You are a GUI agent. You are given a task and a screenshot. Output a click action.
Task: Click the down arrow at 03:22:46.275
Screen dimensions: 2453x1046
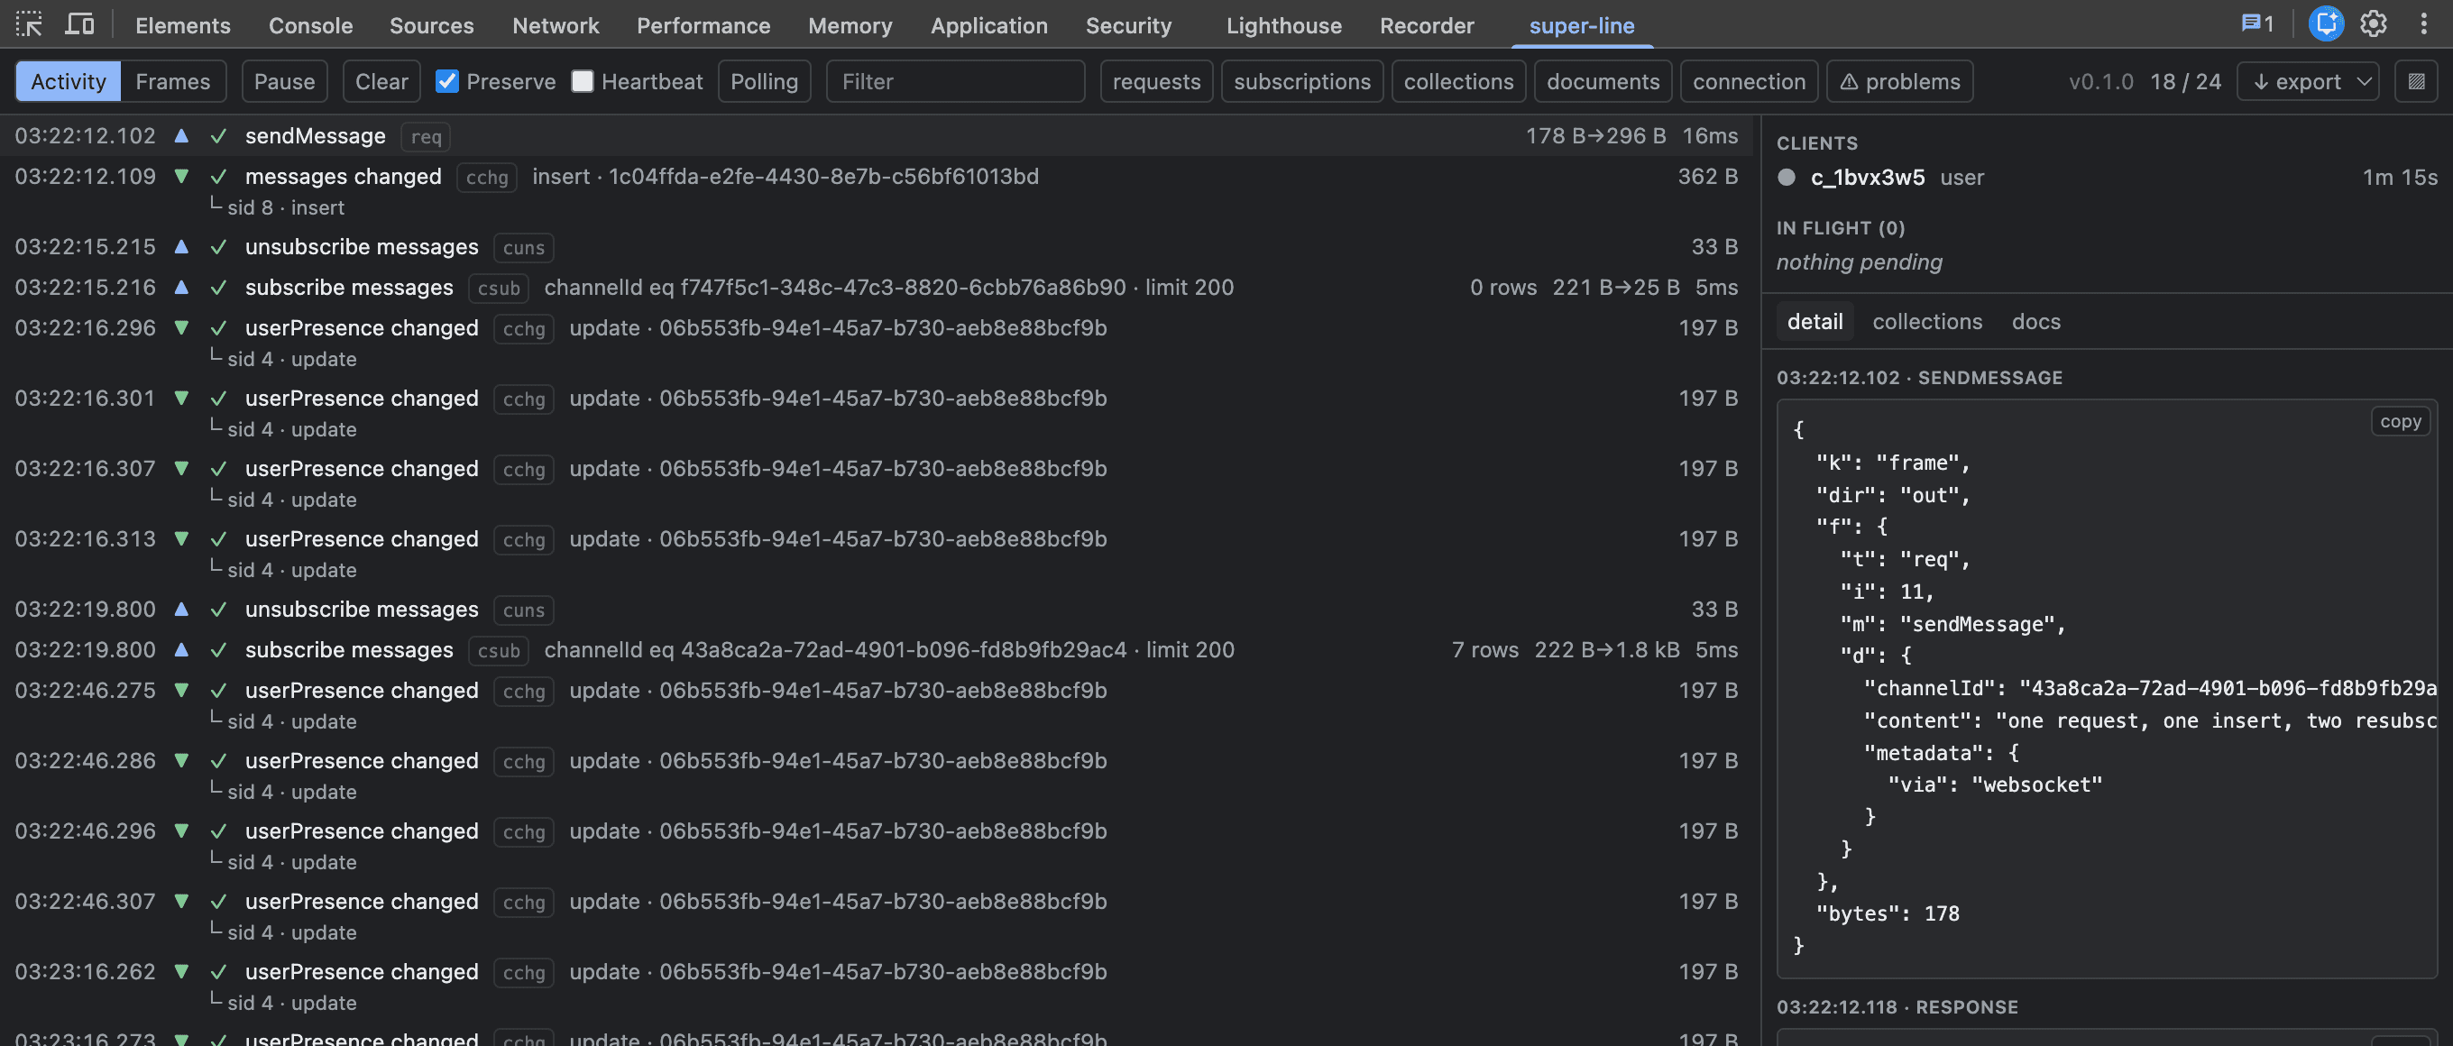pyautogui.click(x=181, y=691)
